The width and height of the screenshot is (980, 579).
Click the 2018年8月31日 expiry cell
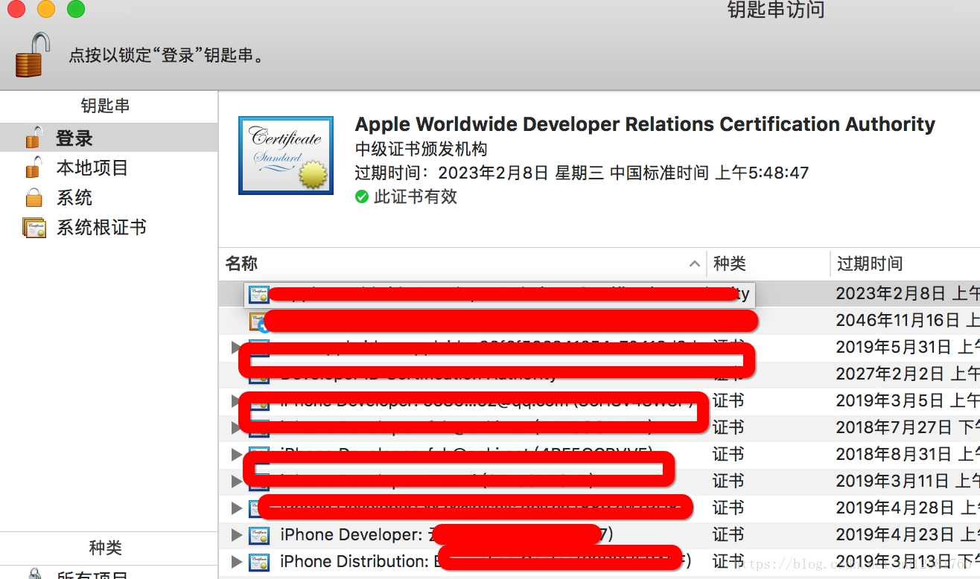tap(907, 455)
